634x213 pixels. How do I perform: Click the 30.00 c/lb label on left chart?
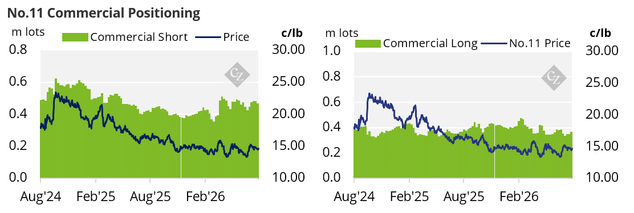(x=286, y=51)
